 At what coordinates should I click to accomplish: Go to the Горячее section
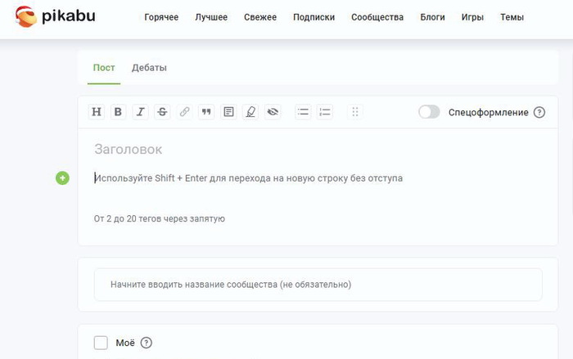161,17
